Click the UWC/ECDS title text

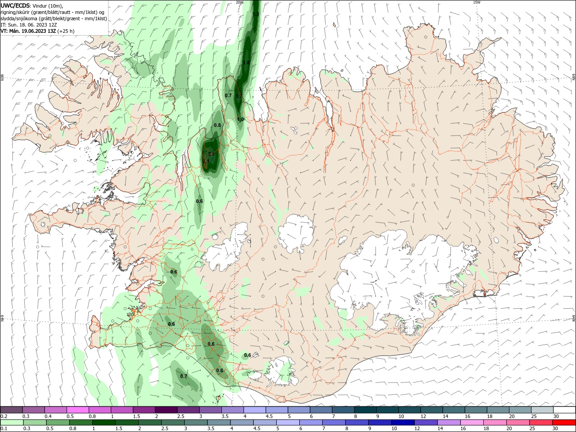(15, 5)
